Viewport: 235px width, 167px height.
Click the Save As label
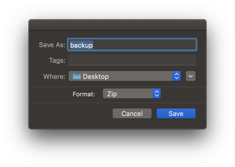51,45
